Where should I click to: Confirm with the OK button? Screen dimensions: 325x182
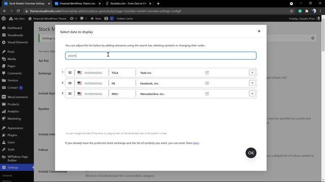pyautogui.click(x=251, y=153)
